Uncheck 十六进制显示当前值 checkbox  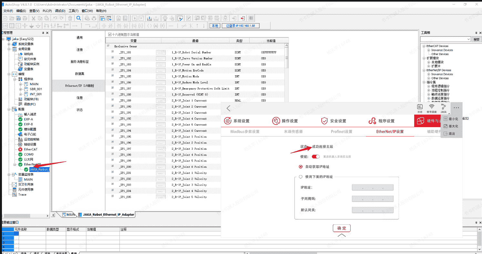tap(110, 34)
